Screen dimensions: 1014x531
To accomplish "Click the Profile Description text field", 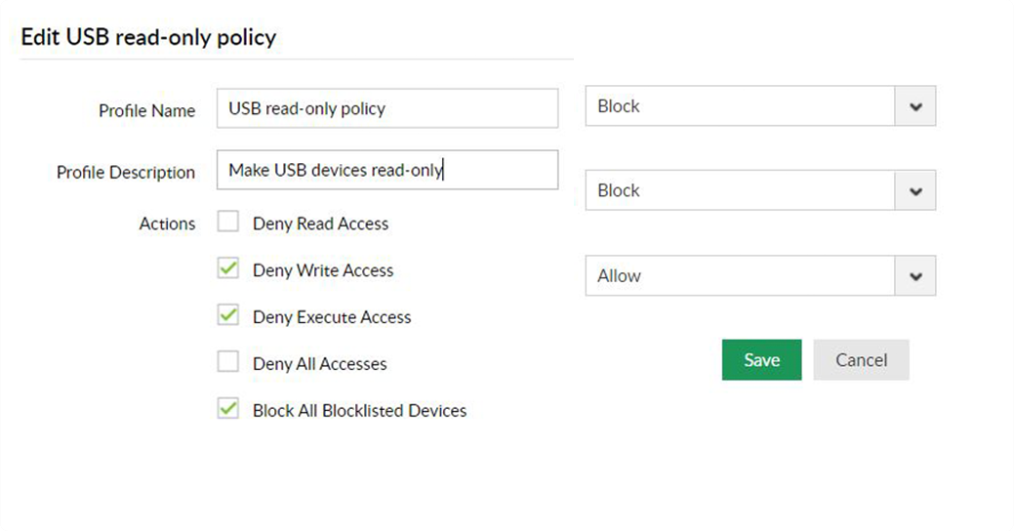I will (386, 170).
